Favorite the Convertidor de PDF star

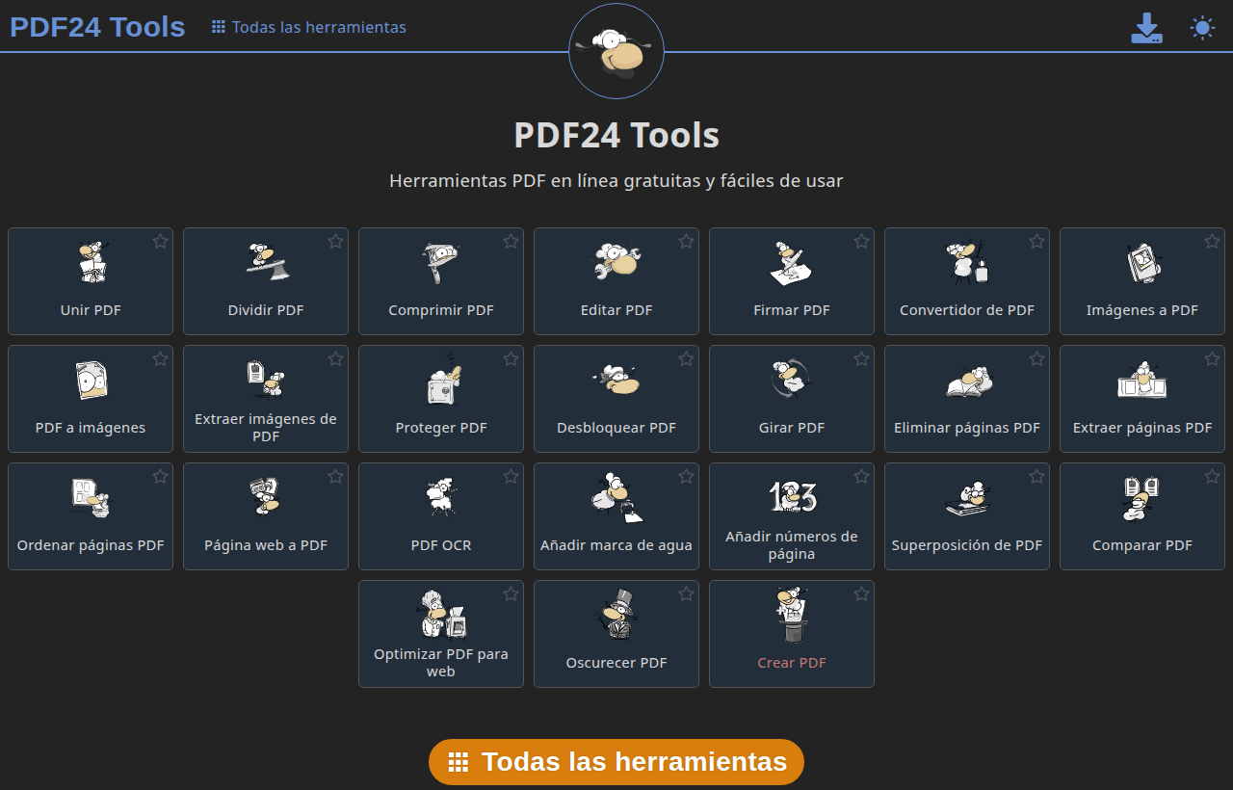(x=1036, y=241)
